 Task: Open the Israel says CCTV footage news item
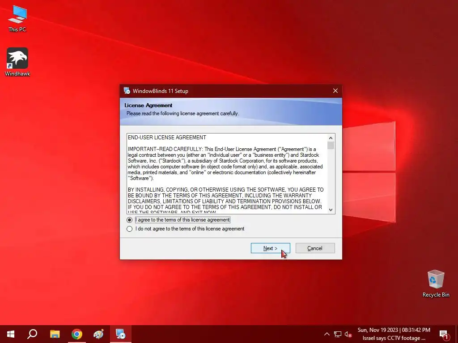(394, 339)
